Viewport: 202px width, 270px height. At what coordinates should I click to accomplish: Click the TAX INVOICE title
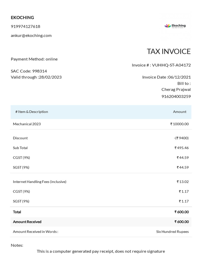coord(169,51)
